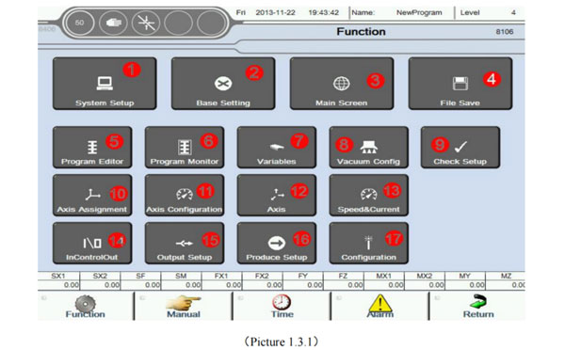Select the SM axis value cell
The width and height of the screenshot is (565, 350).
pos(181,285)
